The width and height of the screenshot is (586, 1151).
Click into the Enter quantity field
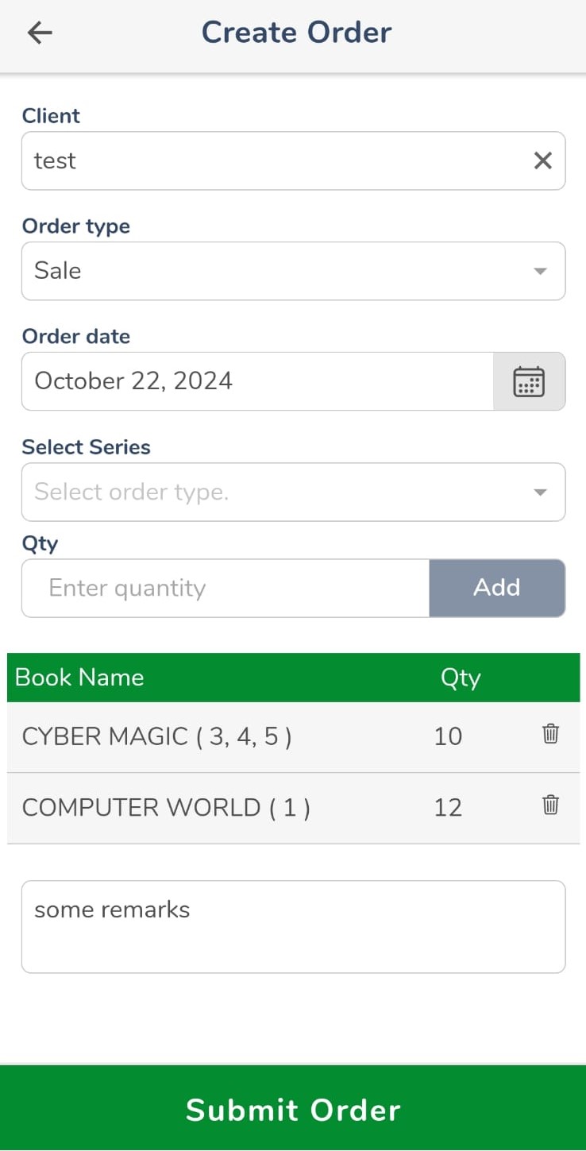point(225,588)
